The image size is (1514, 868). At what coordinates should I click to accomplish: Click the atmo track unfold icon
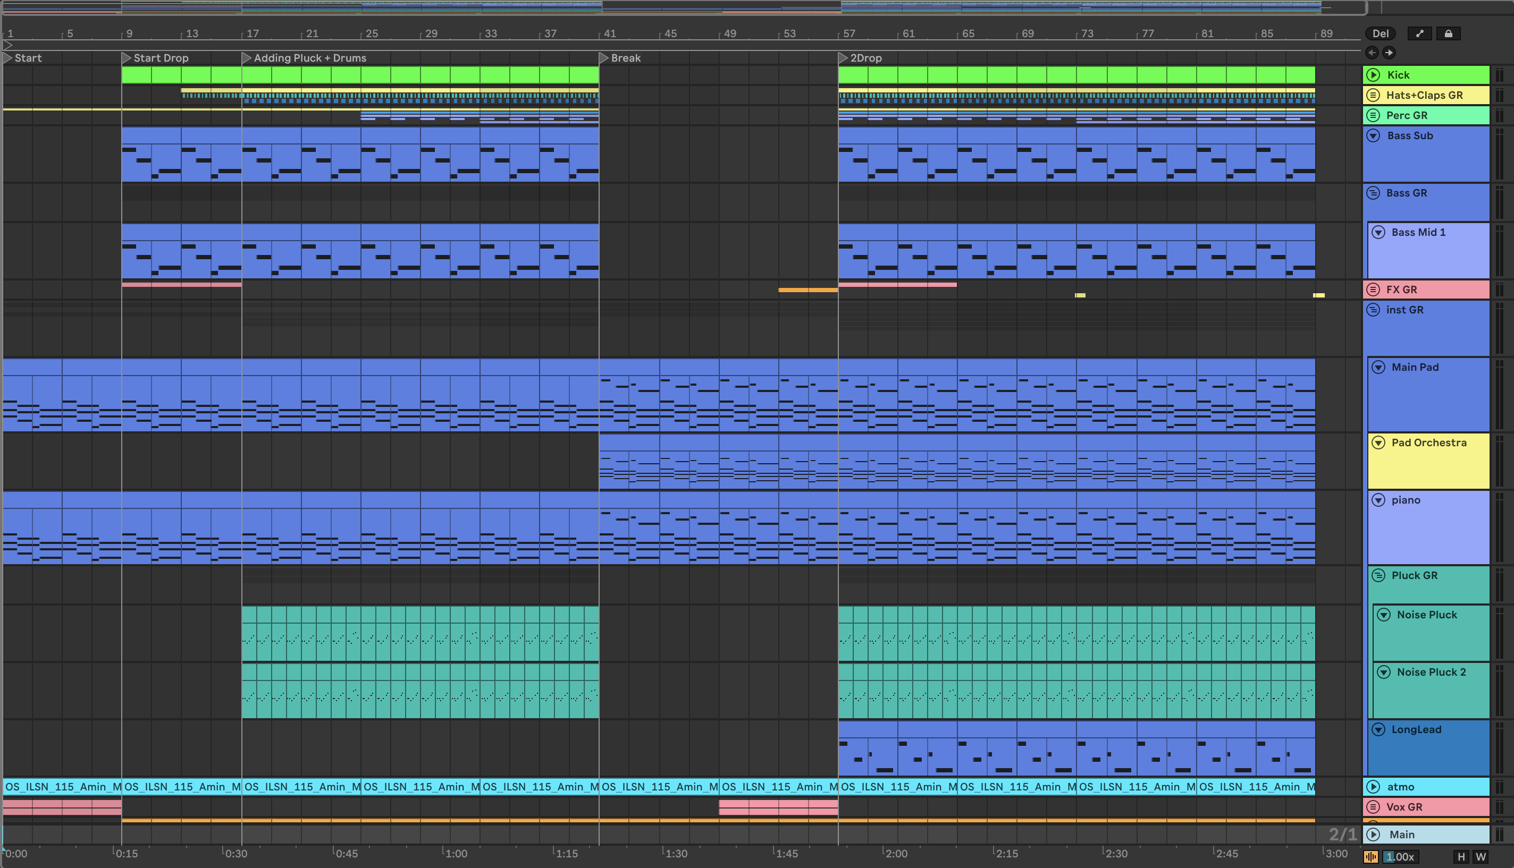1373,786
